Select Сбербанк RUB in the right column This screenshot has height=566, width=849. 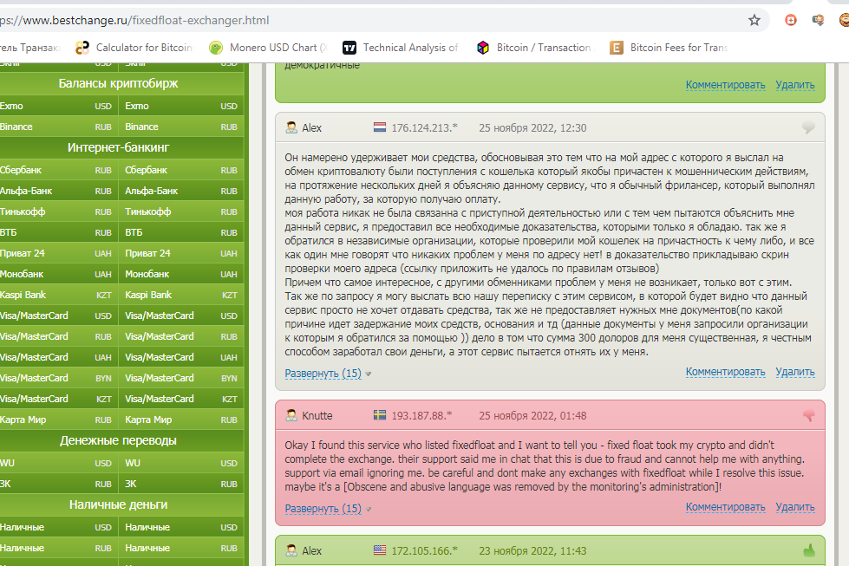pos(181,170)
